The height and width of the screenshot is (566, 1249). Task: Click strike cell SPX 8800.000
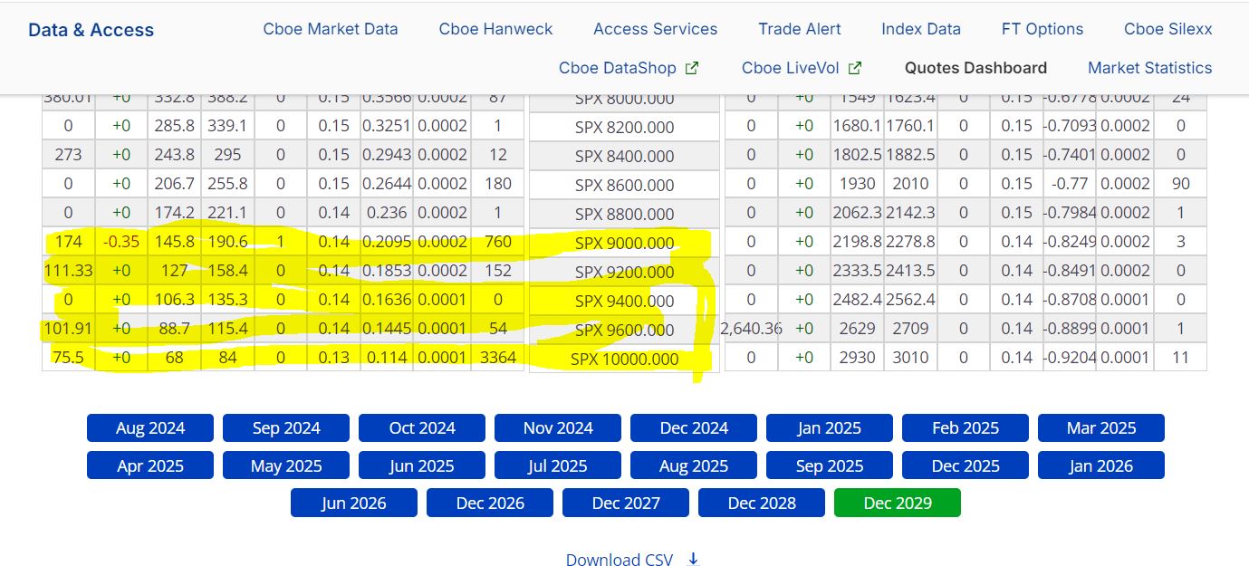point(625,214)
